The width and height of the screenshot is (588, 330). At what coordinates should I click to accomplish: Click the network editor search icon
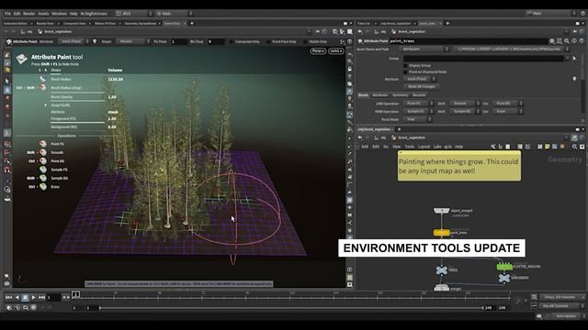[x=574, y=147]
